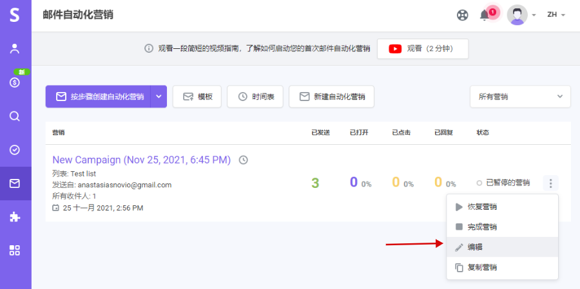The width and height of the screenshot is (580, 289).
Task: Open the New Campaign (Nov 25, 2021) link
Action: click(142, 160)
